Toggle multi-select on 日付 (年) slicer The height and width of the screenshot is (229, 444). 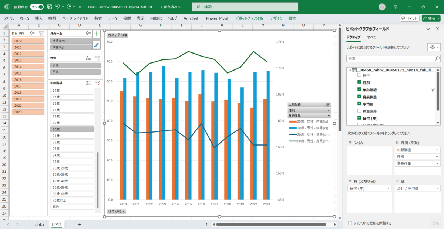32,33
